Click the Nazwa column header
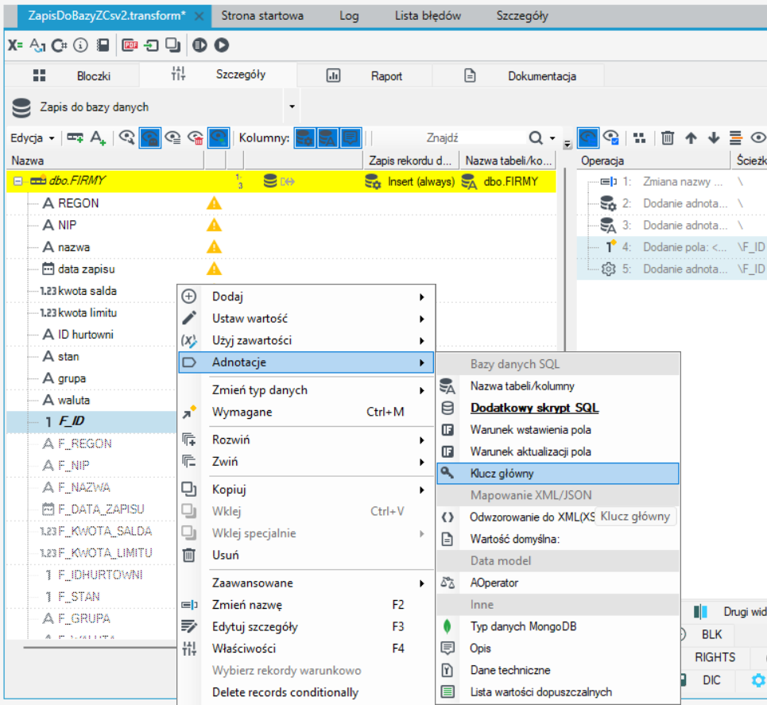 [105, 161]
